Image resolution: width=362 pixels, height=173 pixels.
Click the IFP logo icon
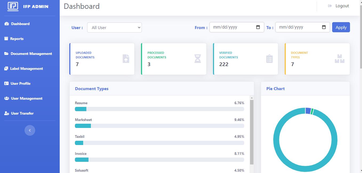pyautogui.click(x=13, y=6)
